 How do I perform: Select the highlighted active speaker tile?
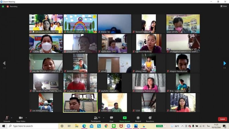pyautogui.click(x=80, y=103)
